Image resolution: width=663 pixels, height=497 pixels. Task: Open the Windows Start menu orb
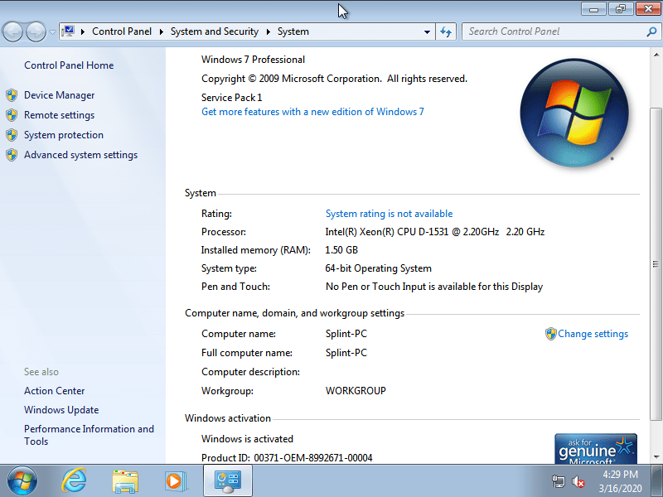pos(22,481)
